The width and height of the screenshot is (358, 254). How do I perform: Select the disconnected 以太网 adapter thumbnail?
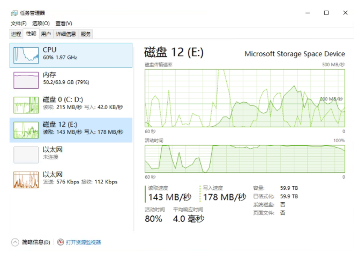[x=27, y=155]
